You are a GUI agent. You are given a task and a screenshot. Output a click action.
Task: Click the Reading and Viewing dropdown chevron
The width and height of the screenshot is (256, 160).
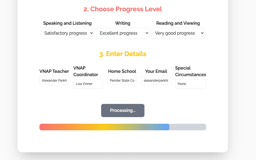pyautogui.click(x=202, y=33)
